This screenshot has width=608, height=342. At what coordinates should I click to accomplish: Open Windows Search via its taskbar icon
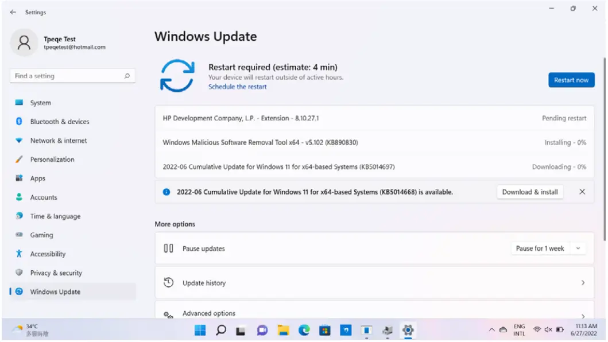pos(220,330)
